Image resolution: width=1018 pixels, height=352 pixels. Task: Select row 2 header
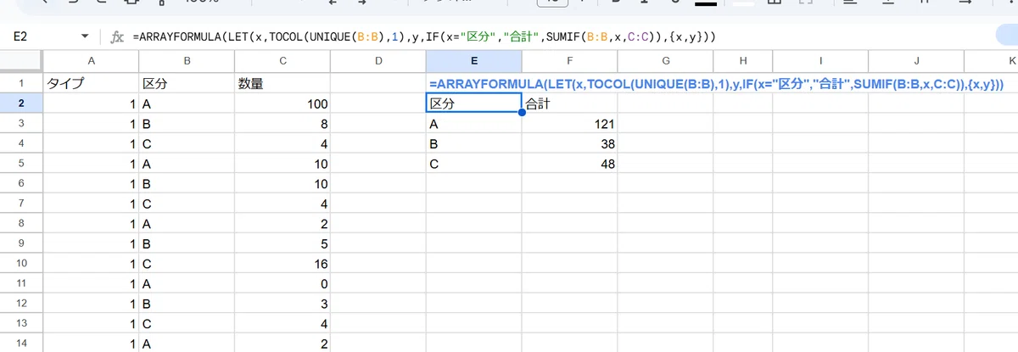pyautogui.click(x=21, y=103)
